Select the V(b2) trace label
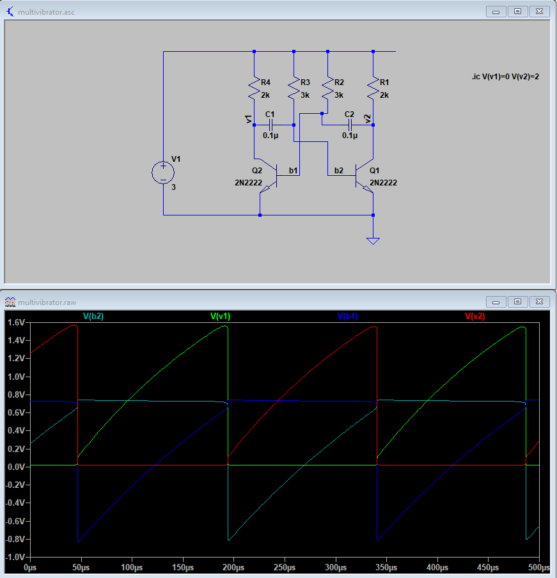 click(93, 316)
